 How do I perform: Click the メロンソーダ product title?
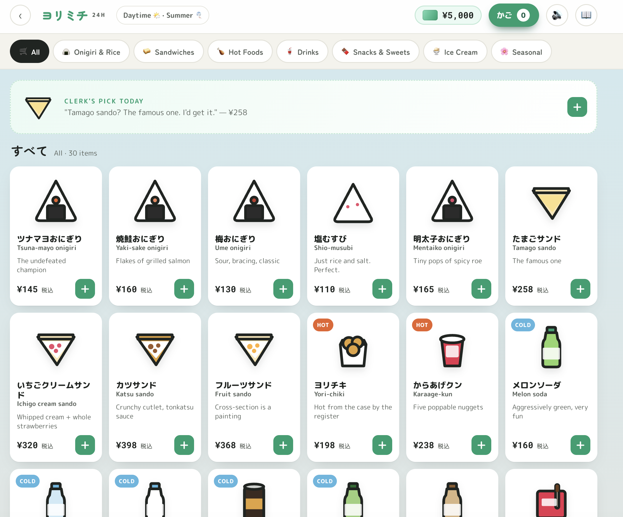537,385
